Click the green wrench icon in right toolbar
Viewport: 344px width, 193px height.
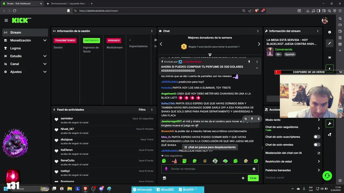[329, 124]
